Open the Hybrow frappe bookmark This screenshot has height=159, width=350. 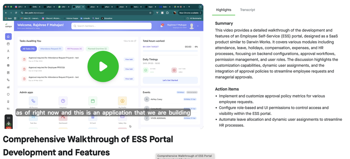71,18
